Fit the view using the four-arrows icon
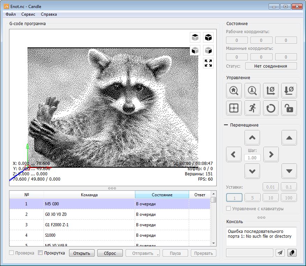Viewport: 306px width, 266px height. click(x=208, y=63)
